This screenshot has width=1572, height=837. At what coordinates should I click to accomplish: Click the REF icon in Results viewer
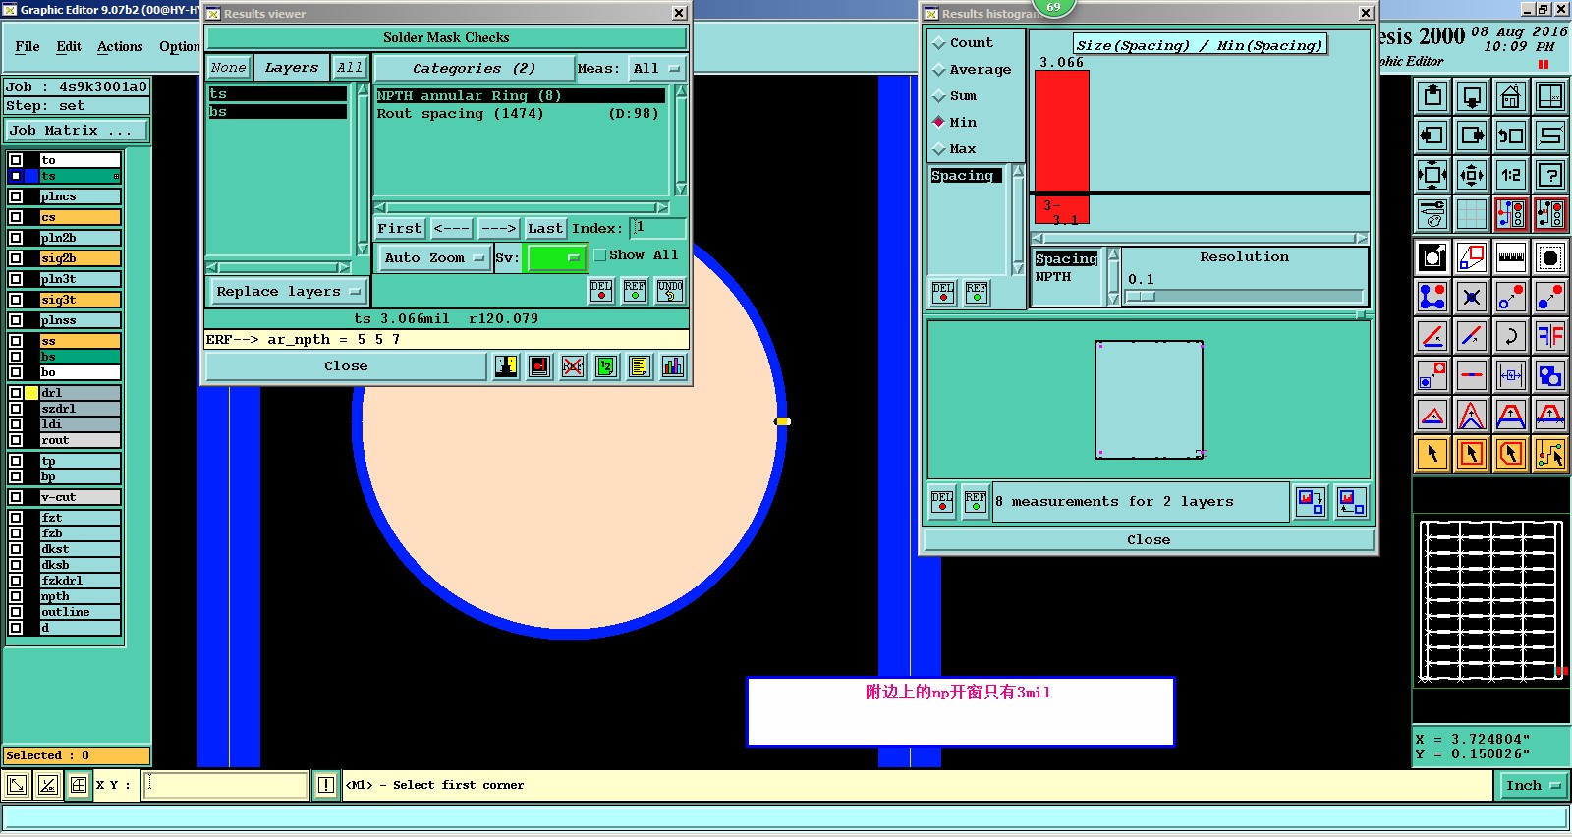(x=636, y=291)
